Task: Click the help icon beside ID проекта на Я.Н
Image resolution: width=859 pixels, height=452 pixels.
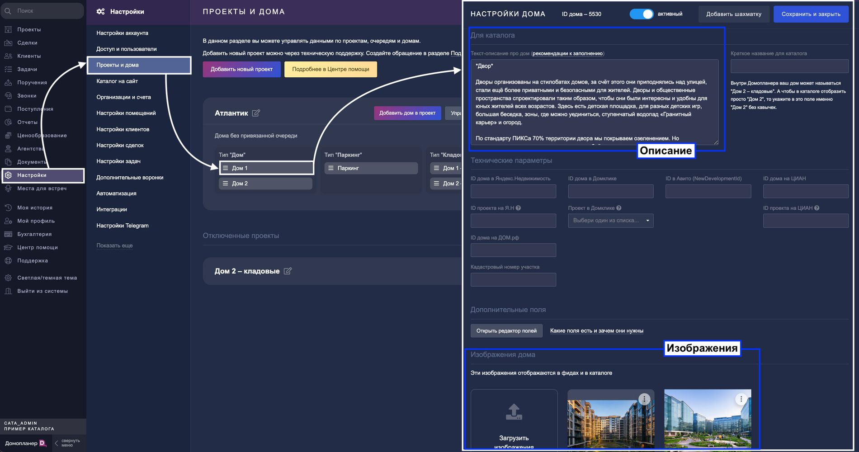Action: 518,208
